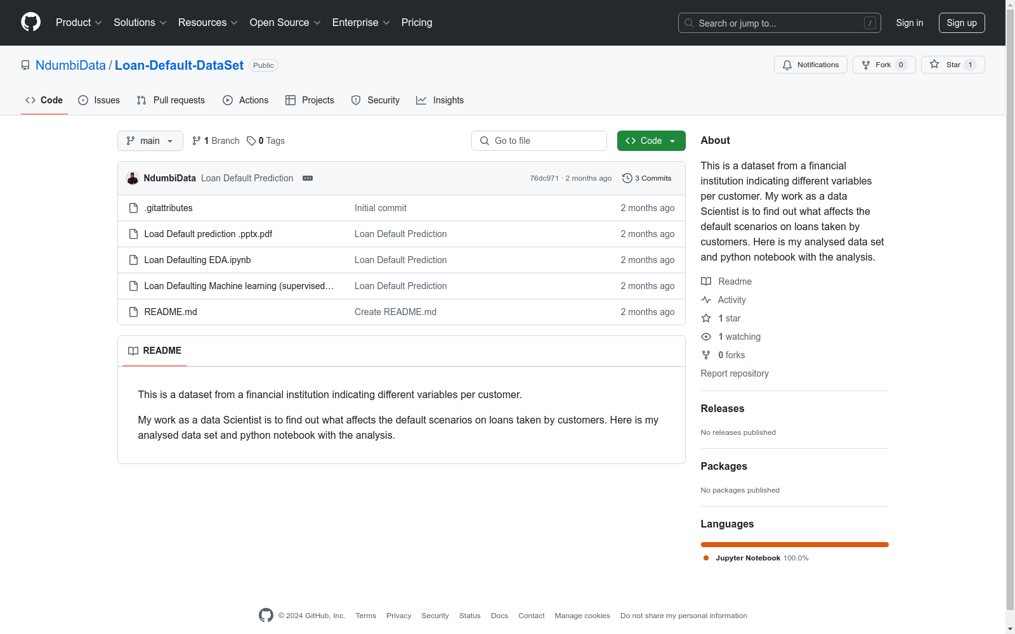
Task: Switch to the Security tab
Action: [x=376, y=100]
